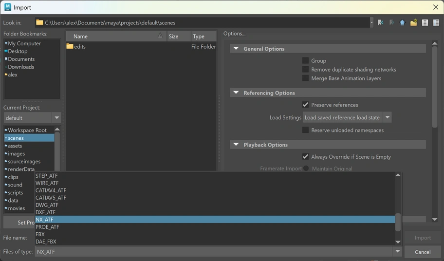The width and height of the screenshot is (444, 261).
Task: Click options panel scroll up arrow
Action: 435,43
